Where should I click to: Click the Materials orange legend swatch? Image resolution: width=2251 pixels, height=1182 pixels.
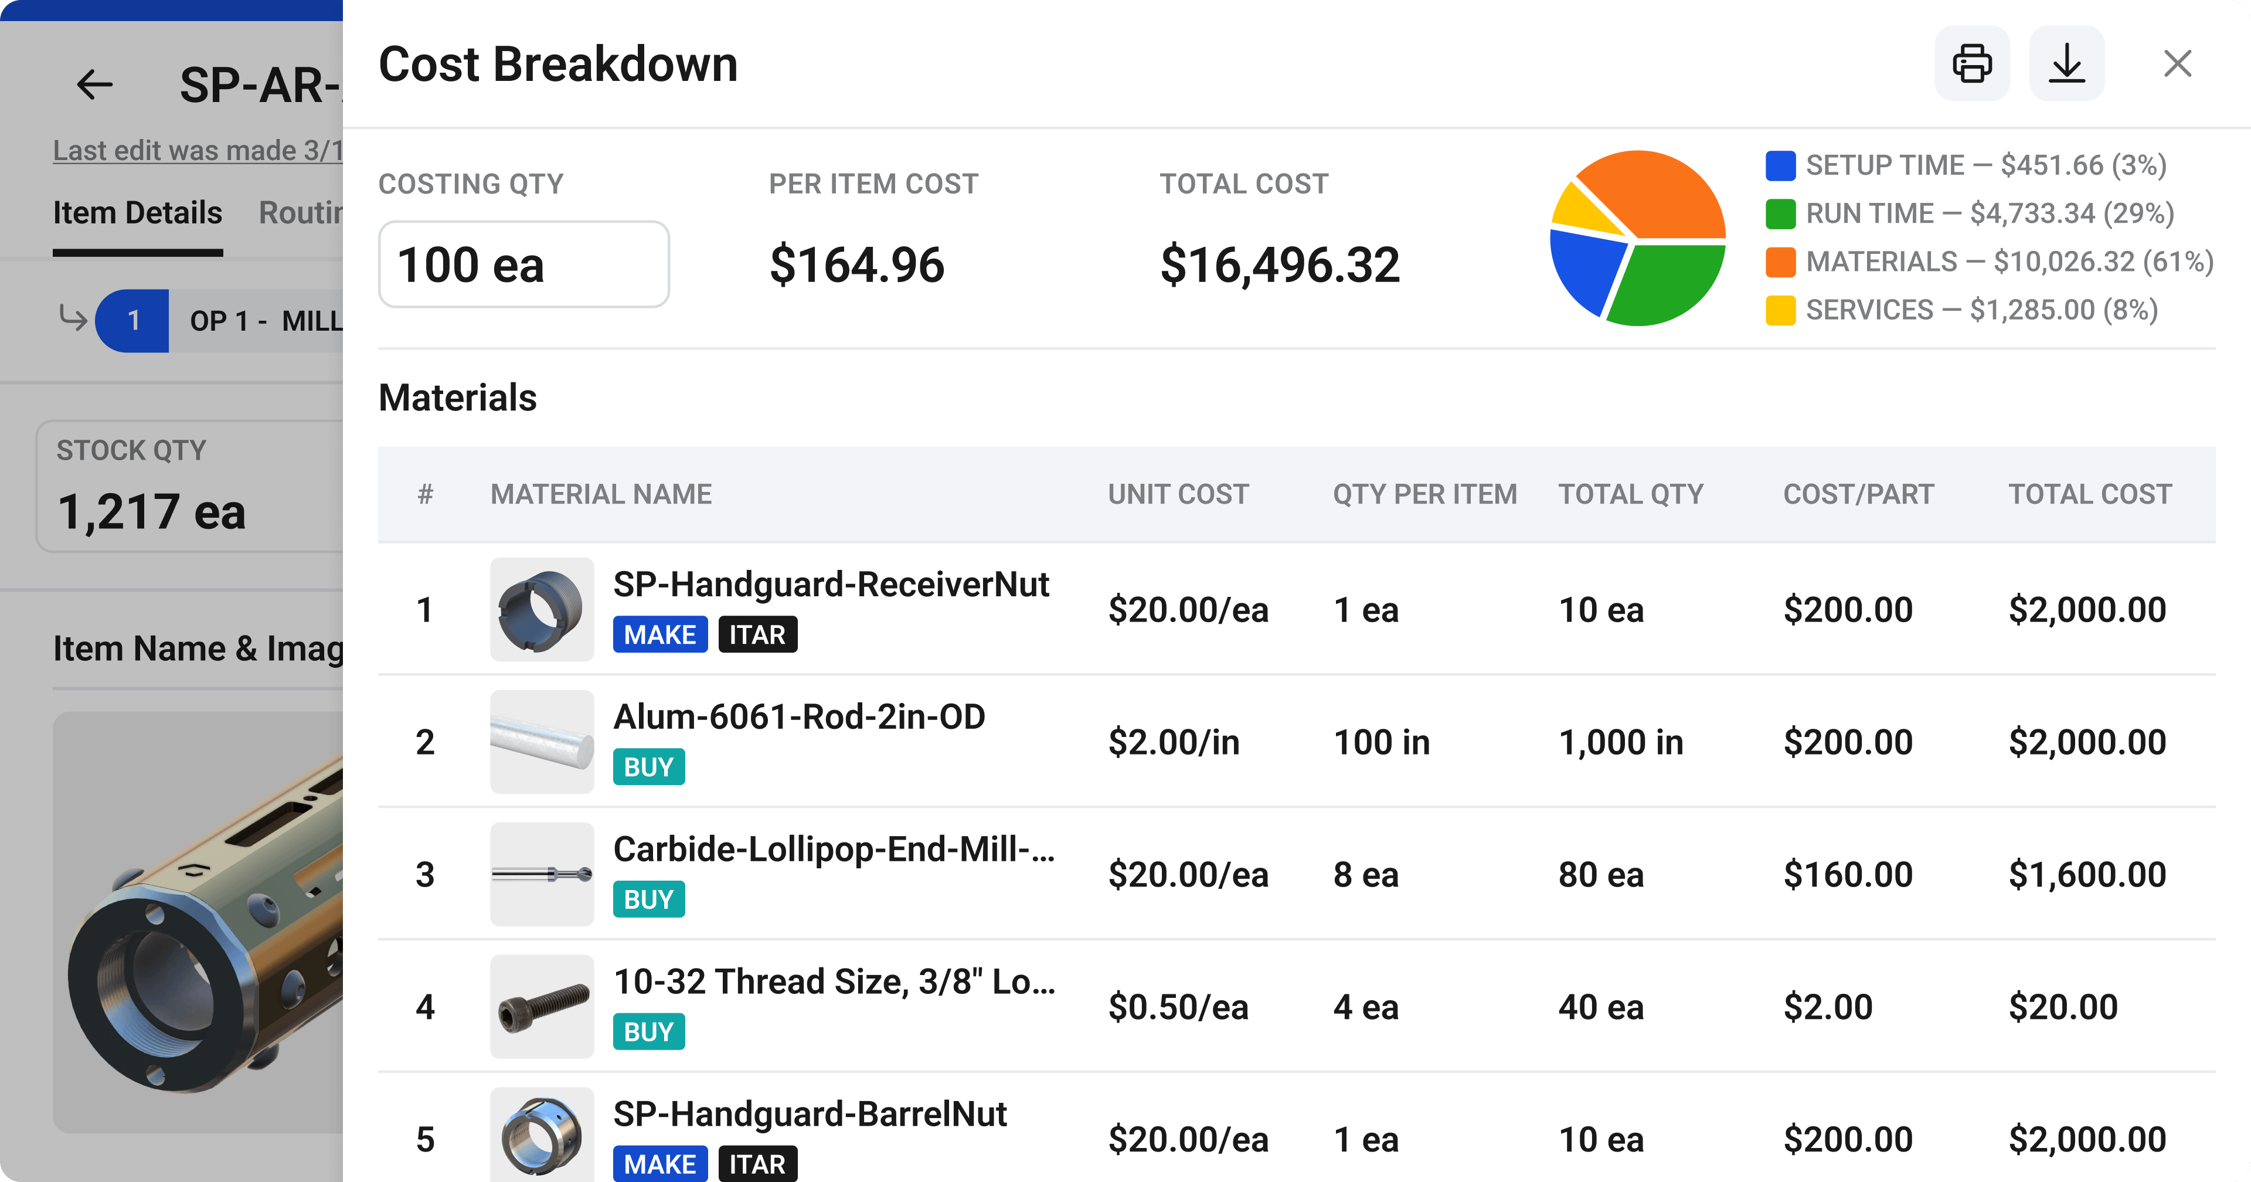click(1780, 261)
